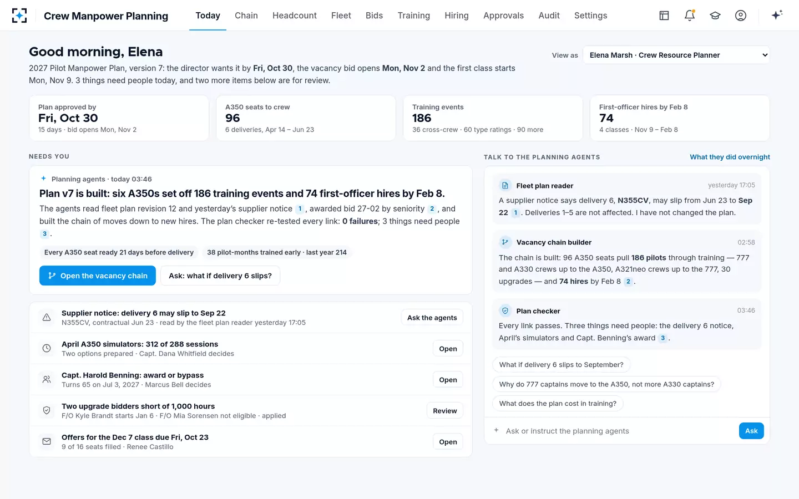
Task: Open the Bids tab
Action: coord(374,16)
